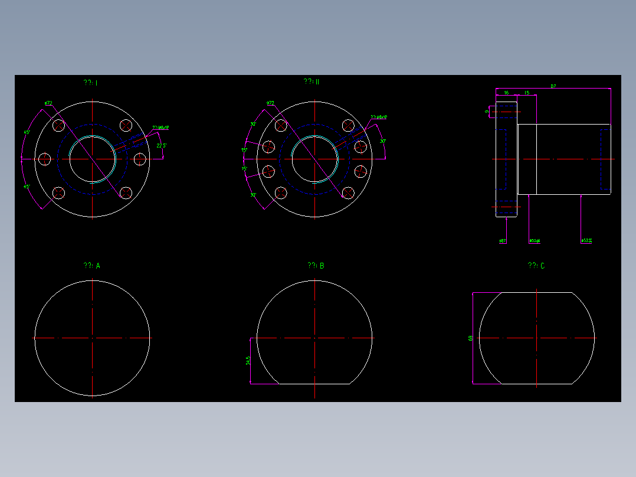Pick the 15 length dimension in side view
Viewport: 636px width, 477px height.
pyautogui.click(x=526, y=93)
